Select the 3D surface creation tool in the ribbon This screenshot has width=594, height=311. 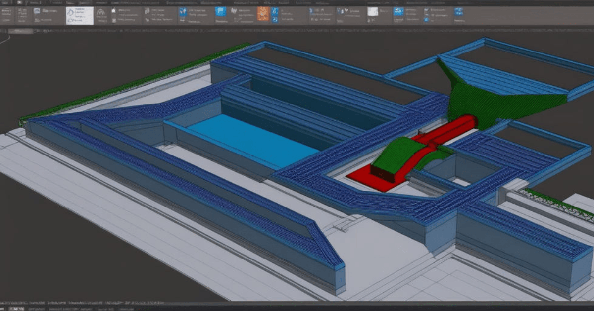[x=183, y=12]
